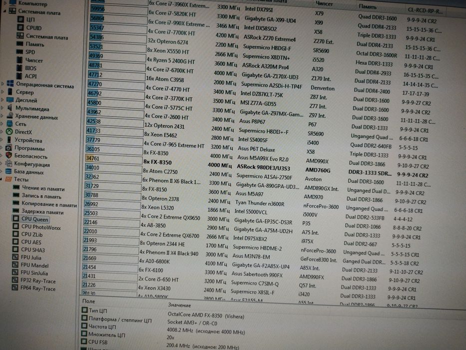Open the FP32 Ray-Trace benchmark
466x350 pixels.
(x=38, y=280)
